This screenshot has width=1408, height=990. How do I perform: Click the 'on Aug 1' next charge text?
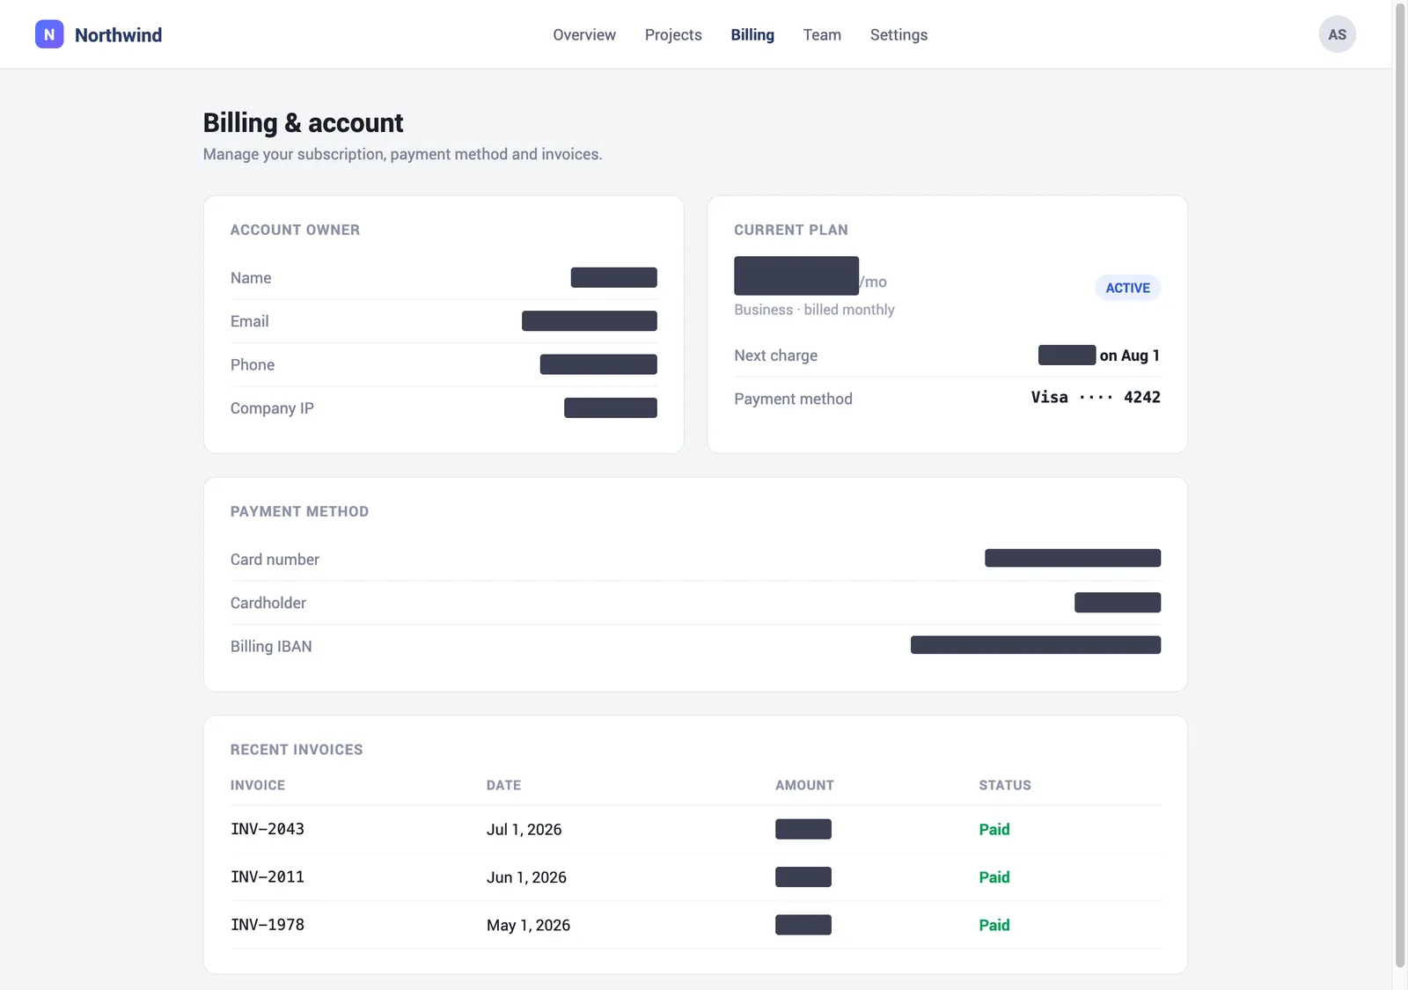click(x=1129, y=356)
